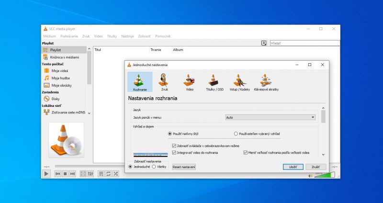This screenshot has height=203, width=383.
Task: Open the Video settings category
Action: (x=190, y=82)
